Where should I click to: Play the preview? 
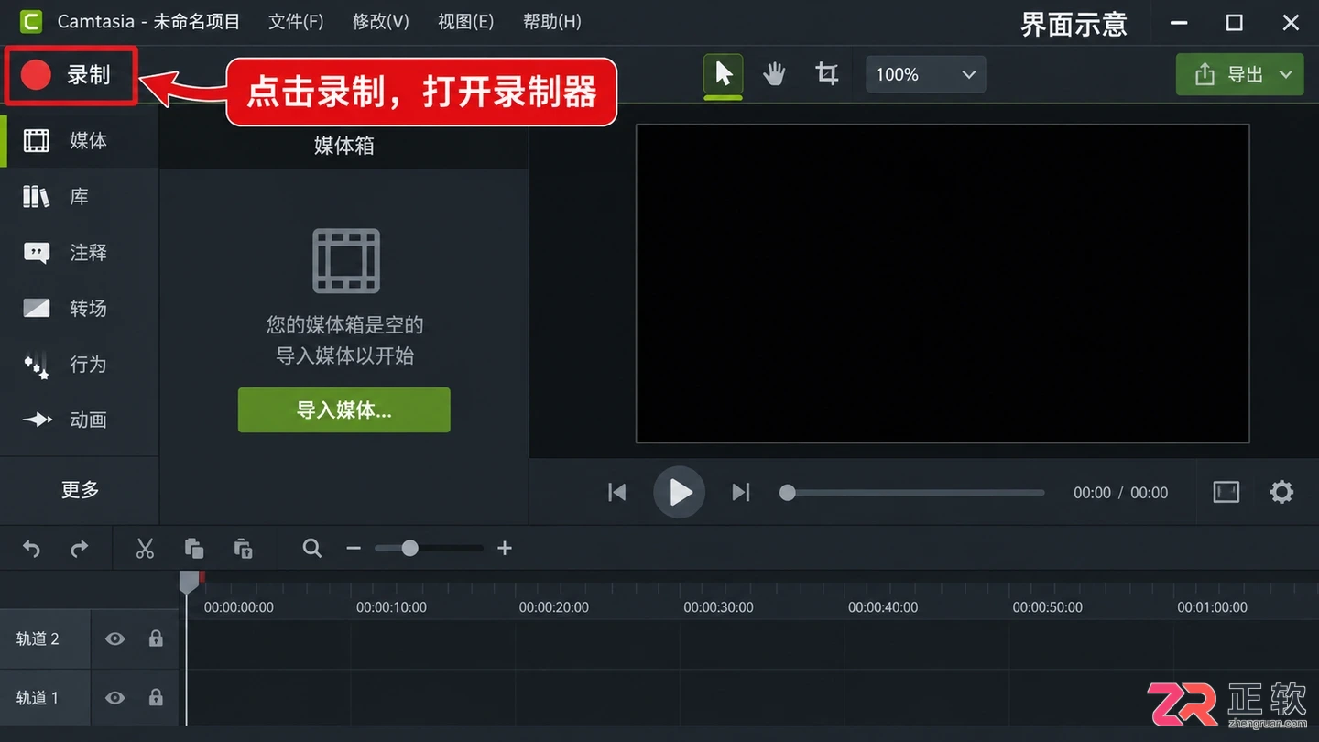pyautogui.click(x=680, y=493)
